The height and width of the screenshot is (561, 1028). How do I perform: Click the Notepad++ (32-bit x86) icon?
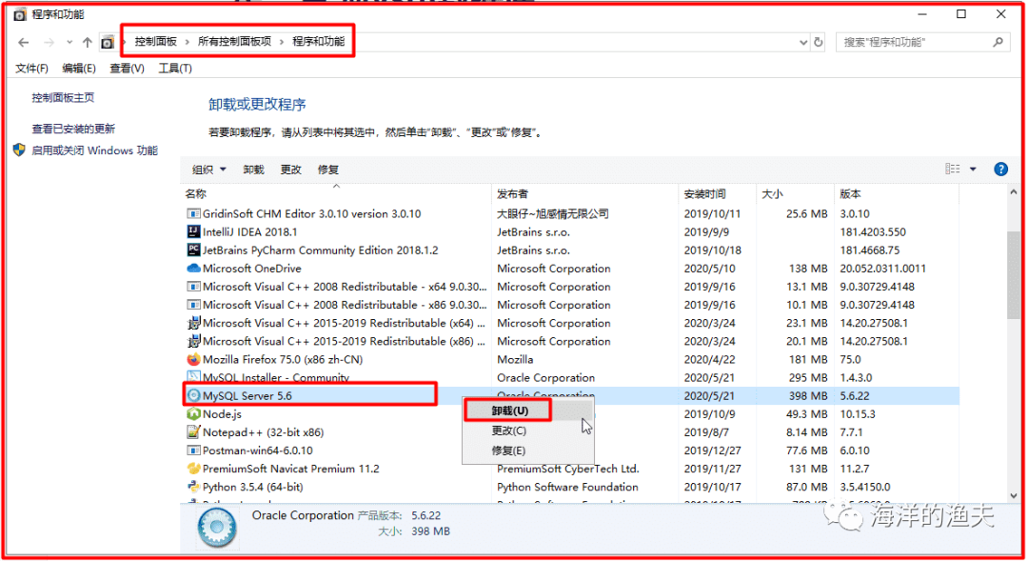point(193,432)
